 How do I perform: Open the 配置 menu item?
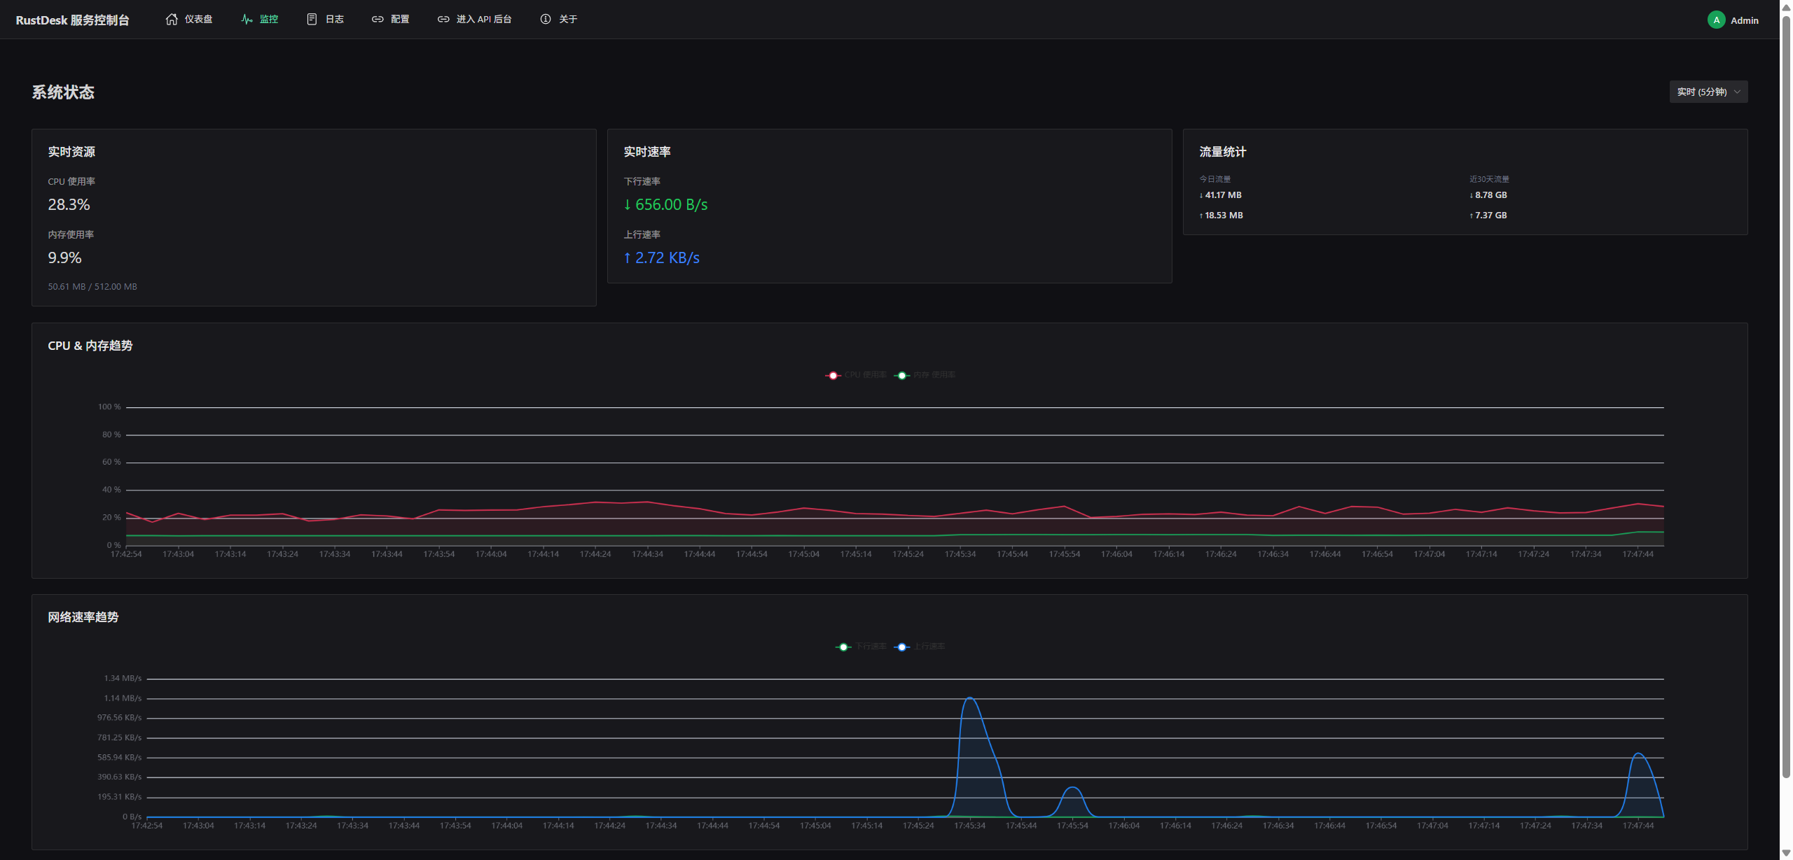(400, 19)
